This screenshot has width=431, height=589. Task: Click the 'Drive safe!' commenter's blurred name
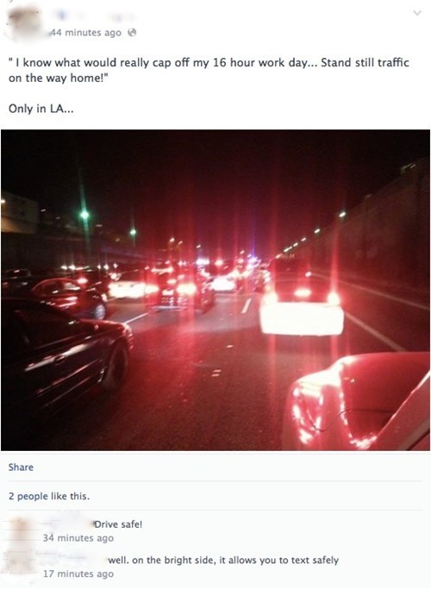tap(67, 524)
